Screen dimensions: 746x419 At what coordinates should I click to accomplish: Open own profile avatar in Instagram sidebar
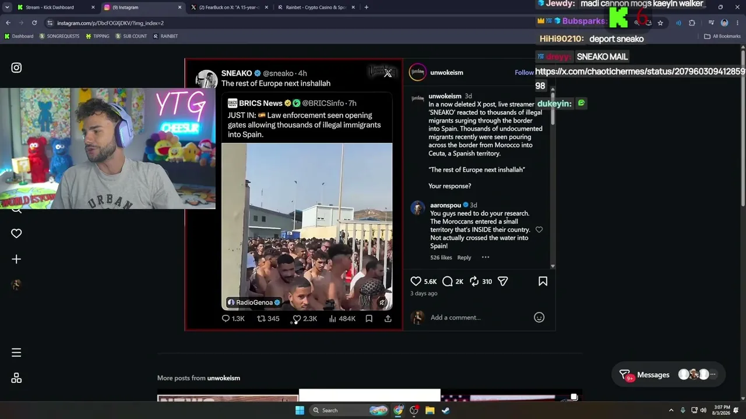tap(16, 285)
